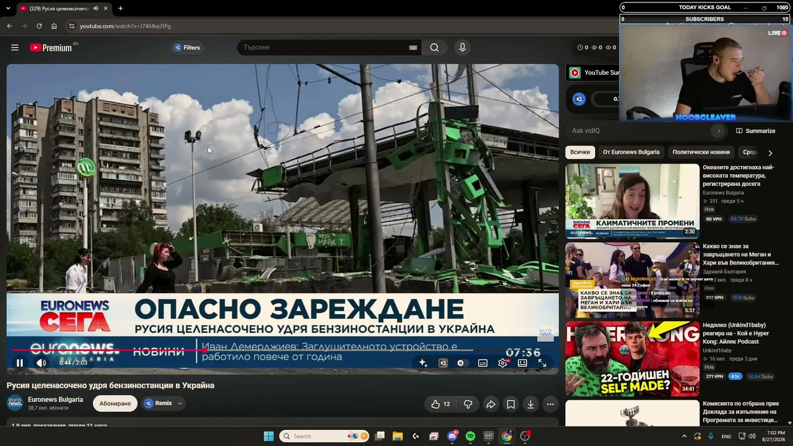
Task: Click the address bar URL
Action: (x=125, y=26)
